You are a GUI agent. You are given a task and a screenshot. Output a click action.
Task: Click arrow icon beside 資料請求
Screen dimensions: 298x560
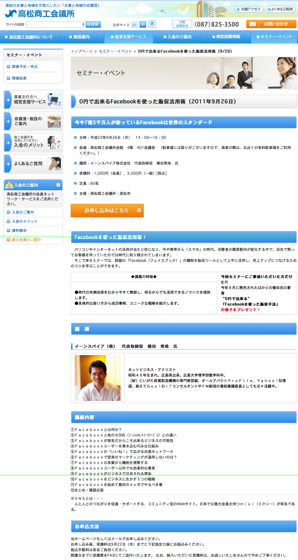[9, 231]
